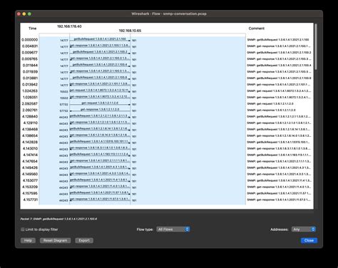The height and width of the screenshot is (268, 338).
Task: Click the red close window button in the title bar
Action: pyautogui.click(x=19, y=14)
